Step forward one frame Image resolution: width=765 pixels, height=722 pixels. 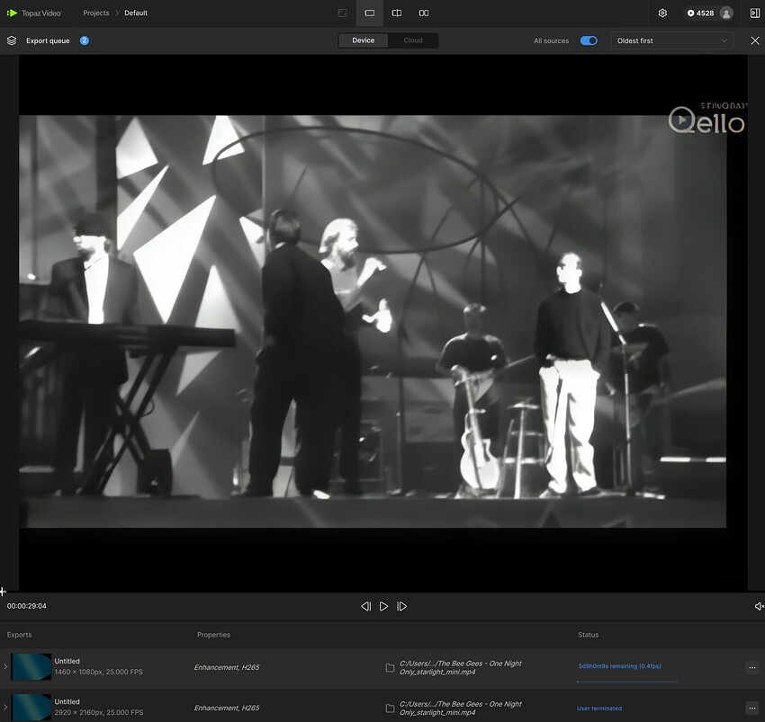tap(401, 606)
